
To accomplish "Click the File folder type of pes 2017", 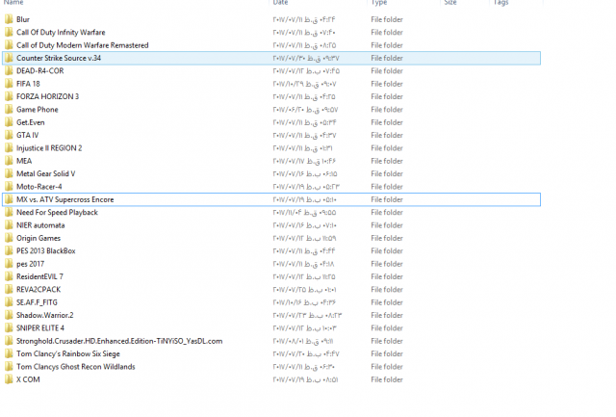I will [x=387, y=264].
